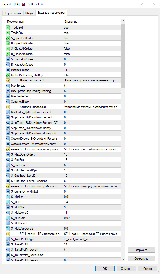Click the No1Order_ByDrawdownPercent icon
This screenshot has width=160, height=274.
point(8,112)
